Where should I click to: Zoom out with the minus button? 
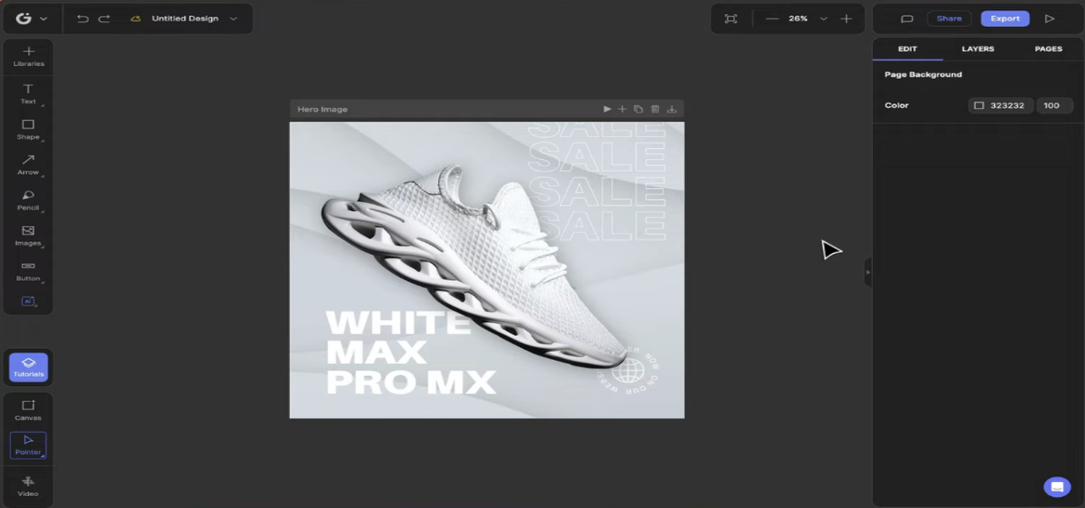click(771, 19)
